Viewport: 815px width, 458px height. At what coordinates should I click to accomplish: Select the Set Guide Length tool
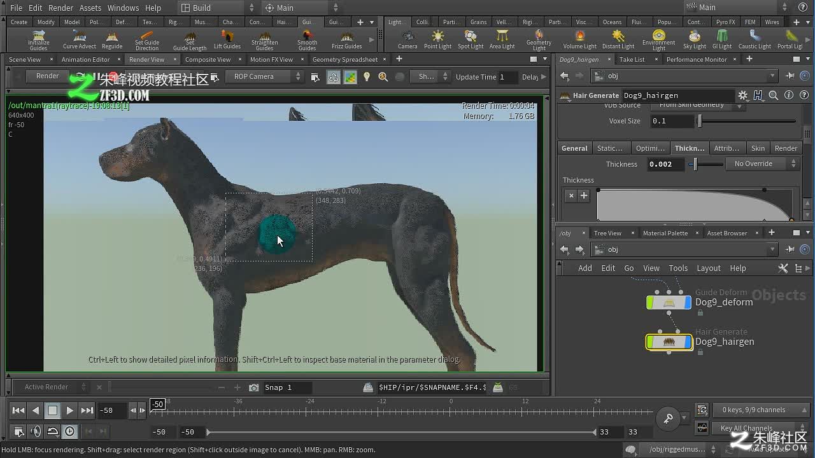(x=190, y=40)
